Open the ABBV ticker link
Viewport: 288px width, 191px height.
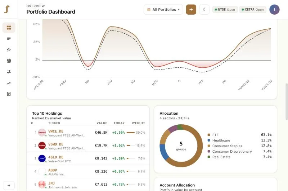coord(53,170)
